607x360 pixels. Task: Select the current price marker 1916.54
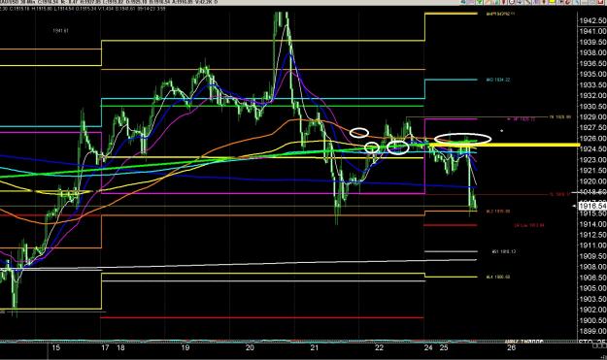(x=592, y=206)
